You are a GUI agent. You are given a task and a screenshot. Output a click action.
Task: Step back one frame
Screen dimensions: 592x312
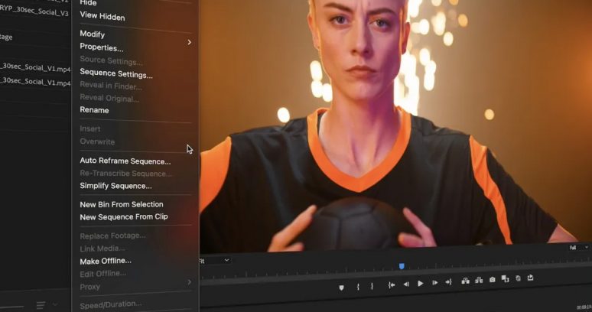[x=406, y=284]
